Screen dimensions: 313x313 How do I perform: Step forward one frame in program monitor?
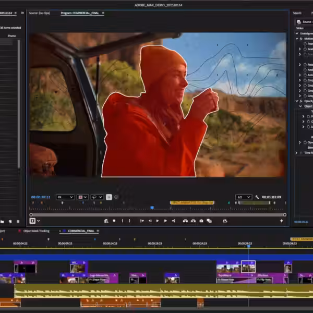[165, 221]
